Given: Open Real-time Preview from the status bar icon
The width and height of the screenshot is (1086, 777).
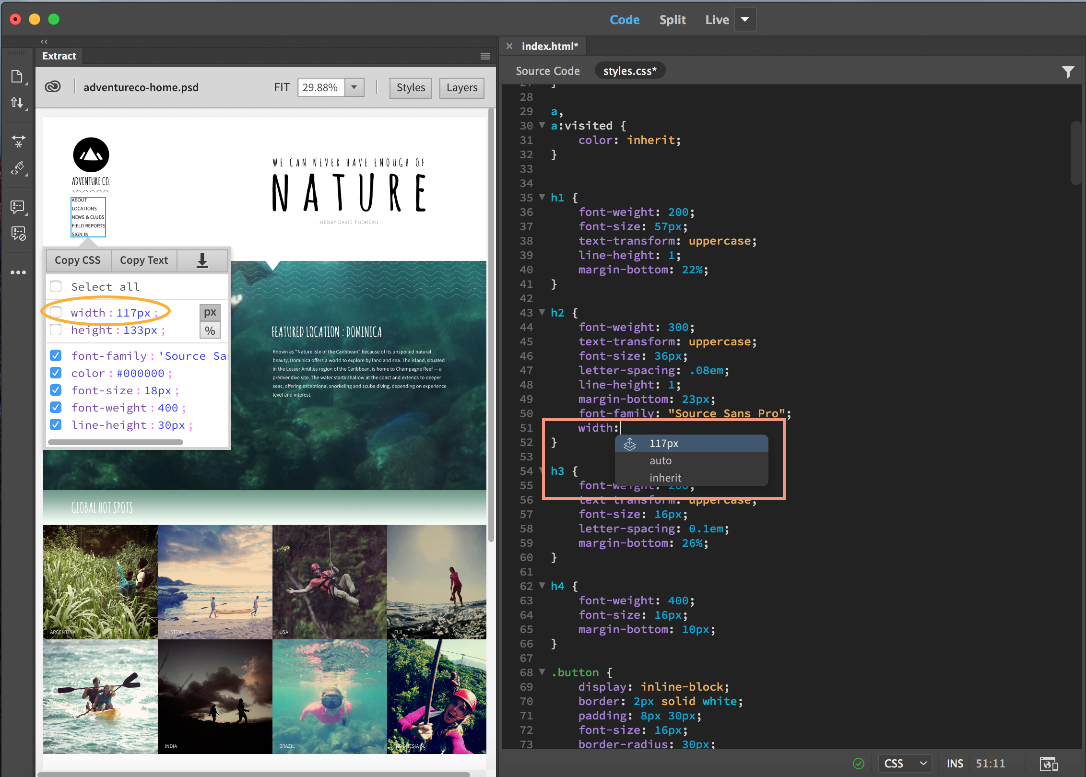Looking at the screenshot, I should [x=1049, y=764].
